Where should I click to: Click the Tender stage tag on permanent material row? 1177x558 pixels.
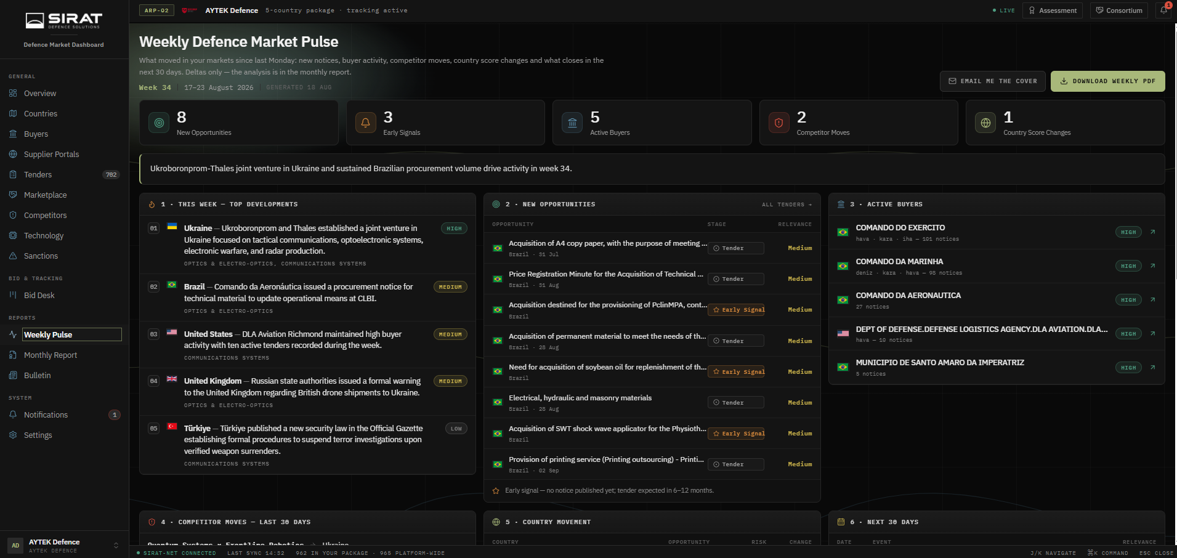(736, 341)
